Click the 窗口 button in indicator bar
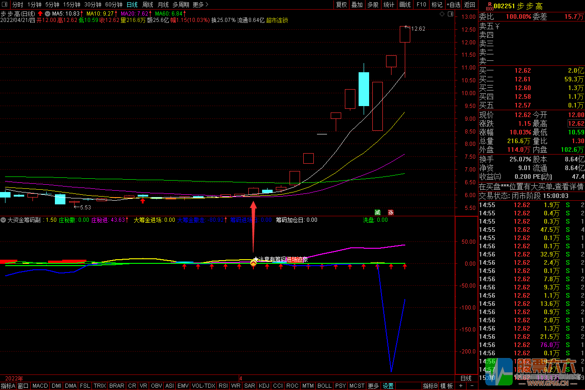 click(x=23, y=386)
